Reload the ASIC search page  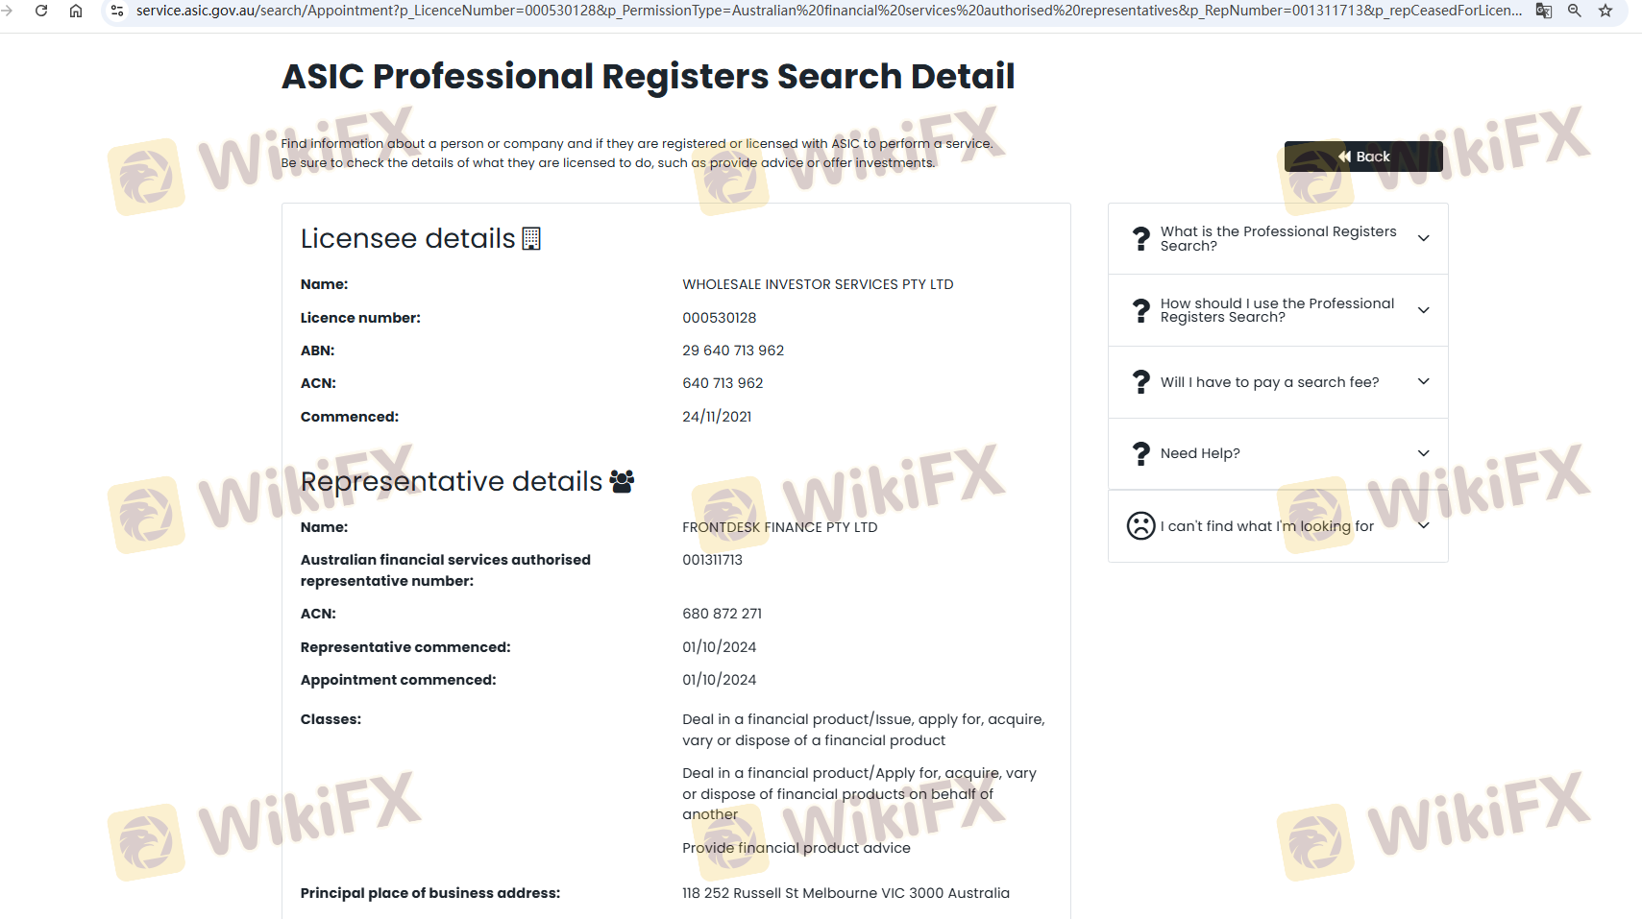[41, 11]
